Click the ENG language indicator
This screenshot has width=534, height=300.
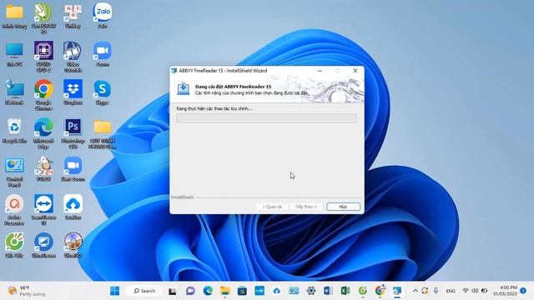pyautogui.click(x=451, y=291)
